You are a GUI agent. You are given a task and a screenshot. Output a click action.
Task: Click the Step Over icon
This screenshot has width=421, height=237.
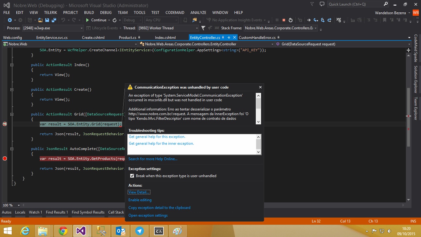pyautogui.click(x=323, y=20)
